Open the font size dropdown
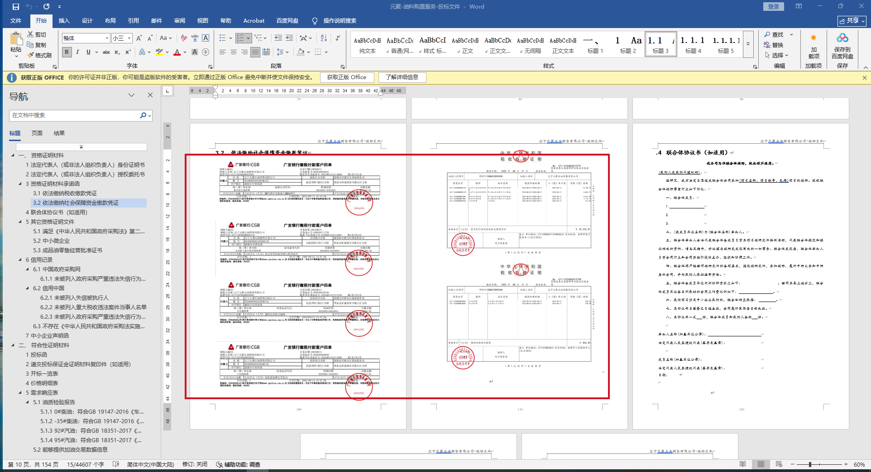The height and width of the screenshot is (472, 871). tap(129, 38)
